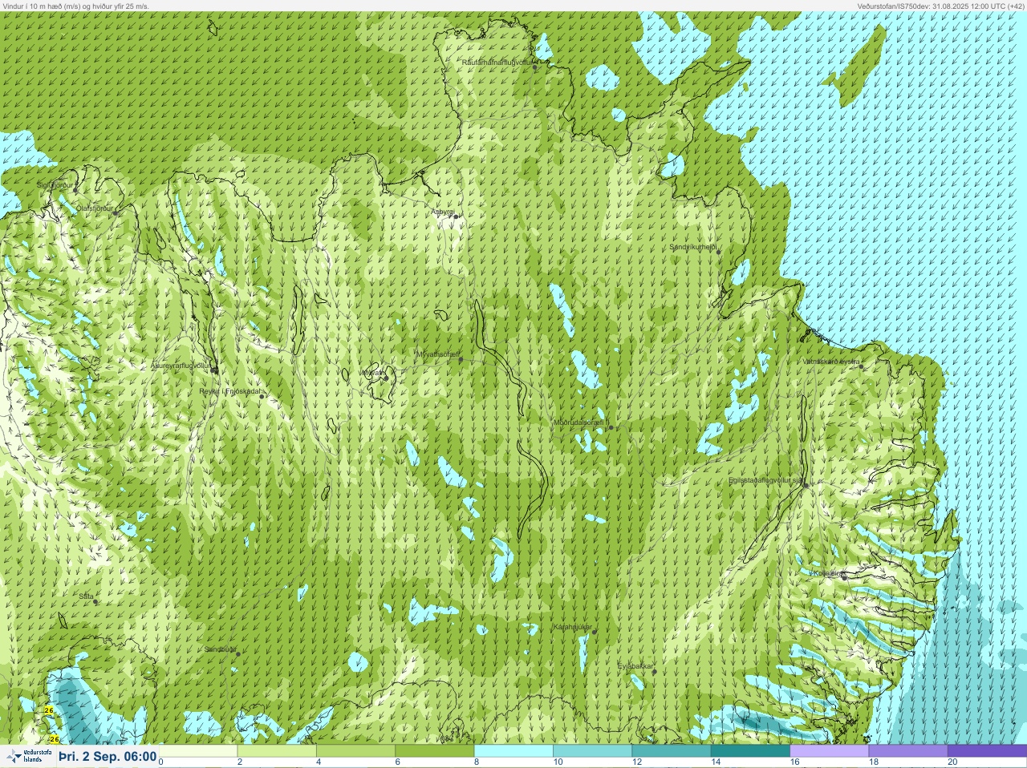The image size is (1027, 768).
Task: Click the 12–14 m/s teal legend swatch
Action: (672, 751)
